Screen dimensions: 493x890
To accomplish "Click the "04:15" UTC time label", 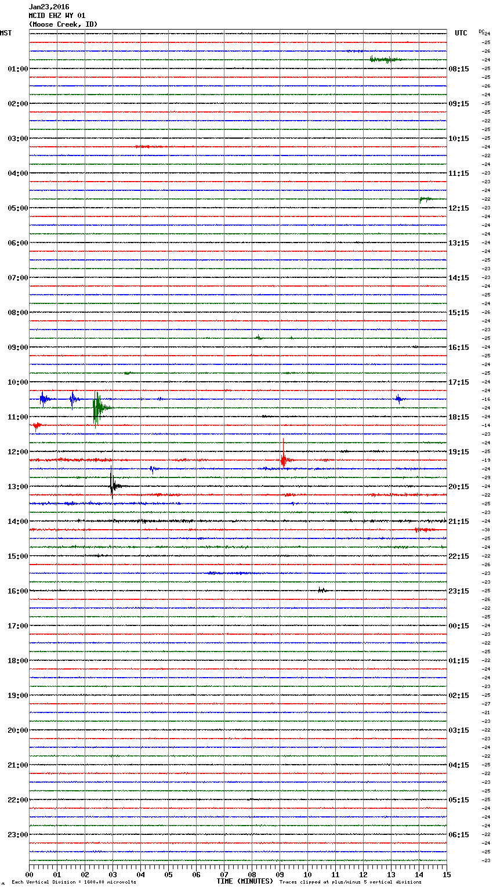I will (459, 765).
